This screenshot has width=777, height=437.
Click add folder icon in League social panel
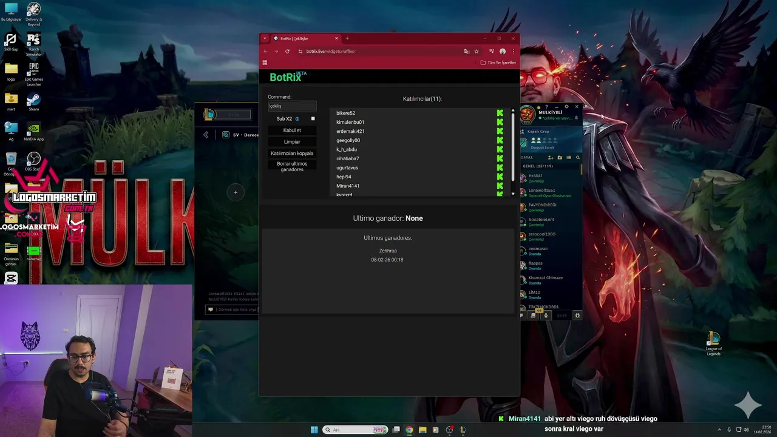(x=560, y=158)
